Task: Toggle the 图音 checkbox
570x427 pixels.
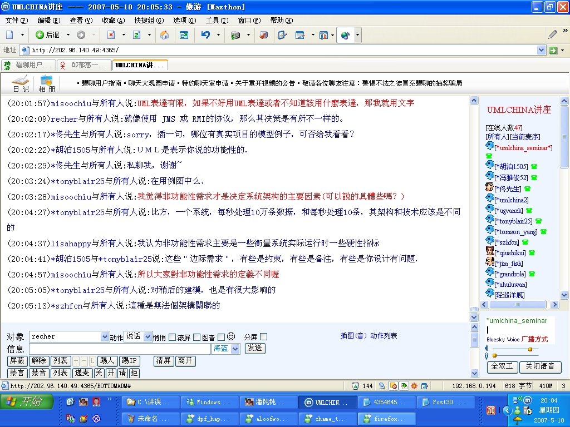Action: click(221, 337)
